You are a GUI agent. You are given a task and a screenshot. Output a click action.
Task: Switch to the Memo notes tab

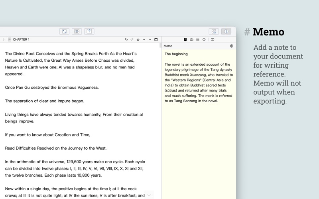185,40
